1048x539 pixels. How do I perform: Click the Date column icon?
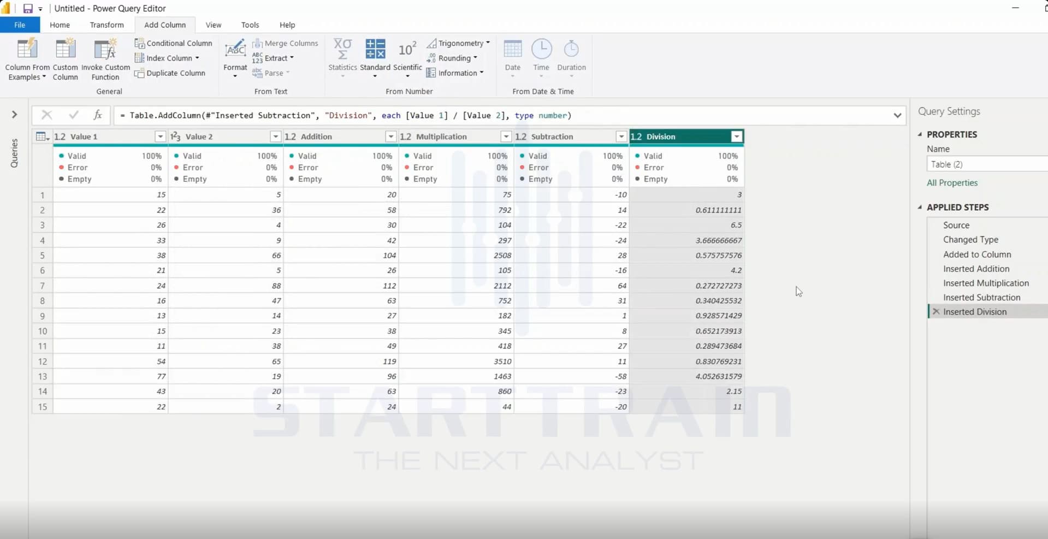[512, 49]
